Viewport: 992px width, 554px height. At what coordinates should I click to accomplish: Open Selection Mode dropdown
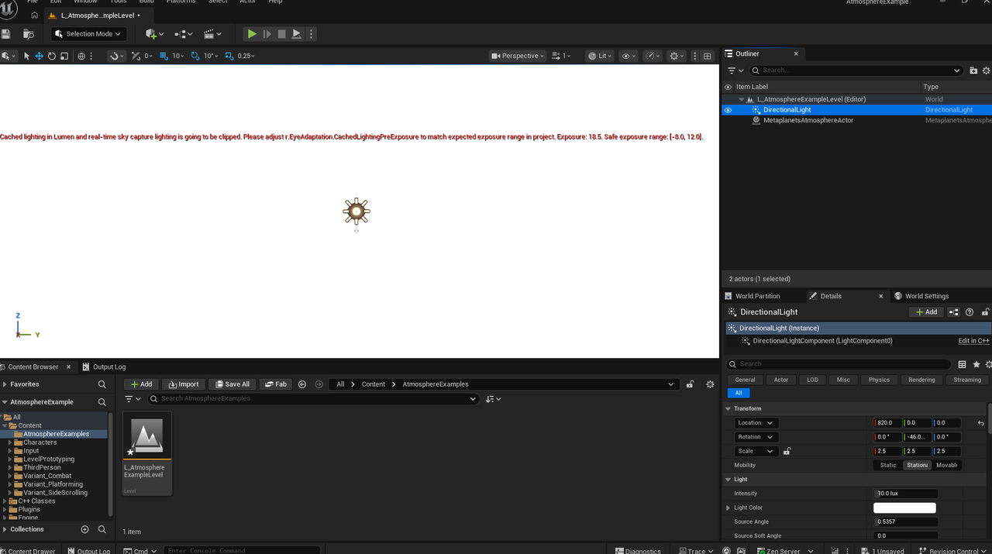(x=88, y=34)
